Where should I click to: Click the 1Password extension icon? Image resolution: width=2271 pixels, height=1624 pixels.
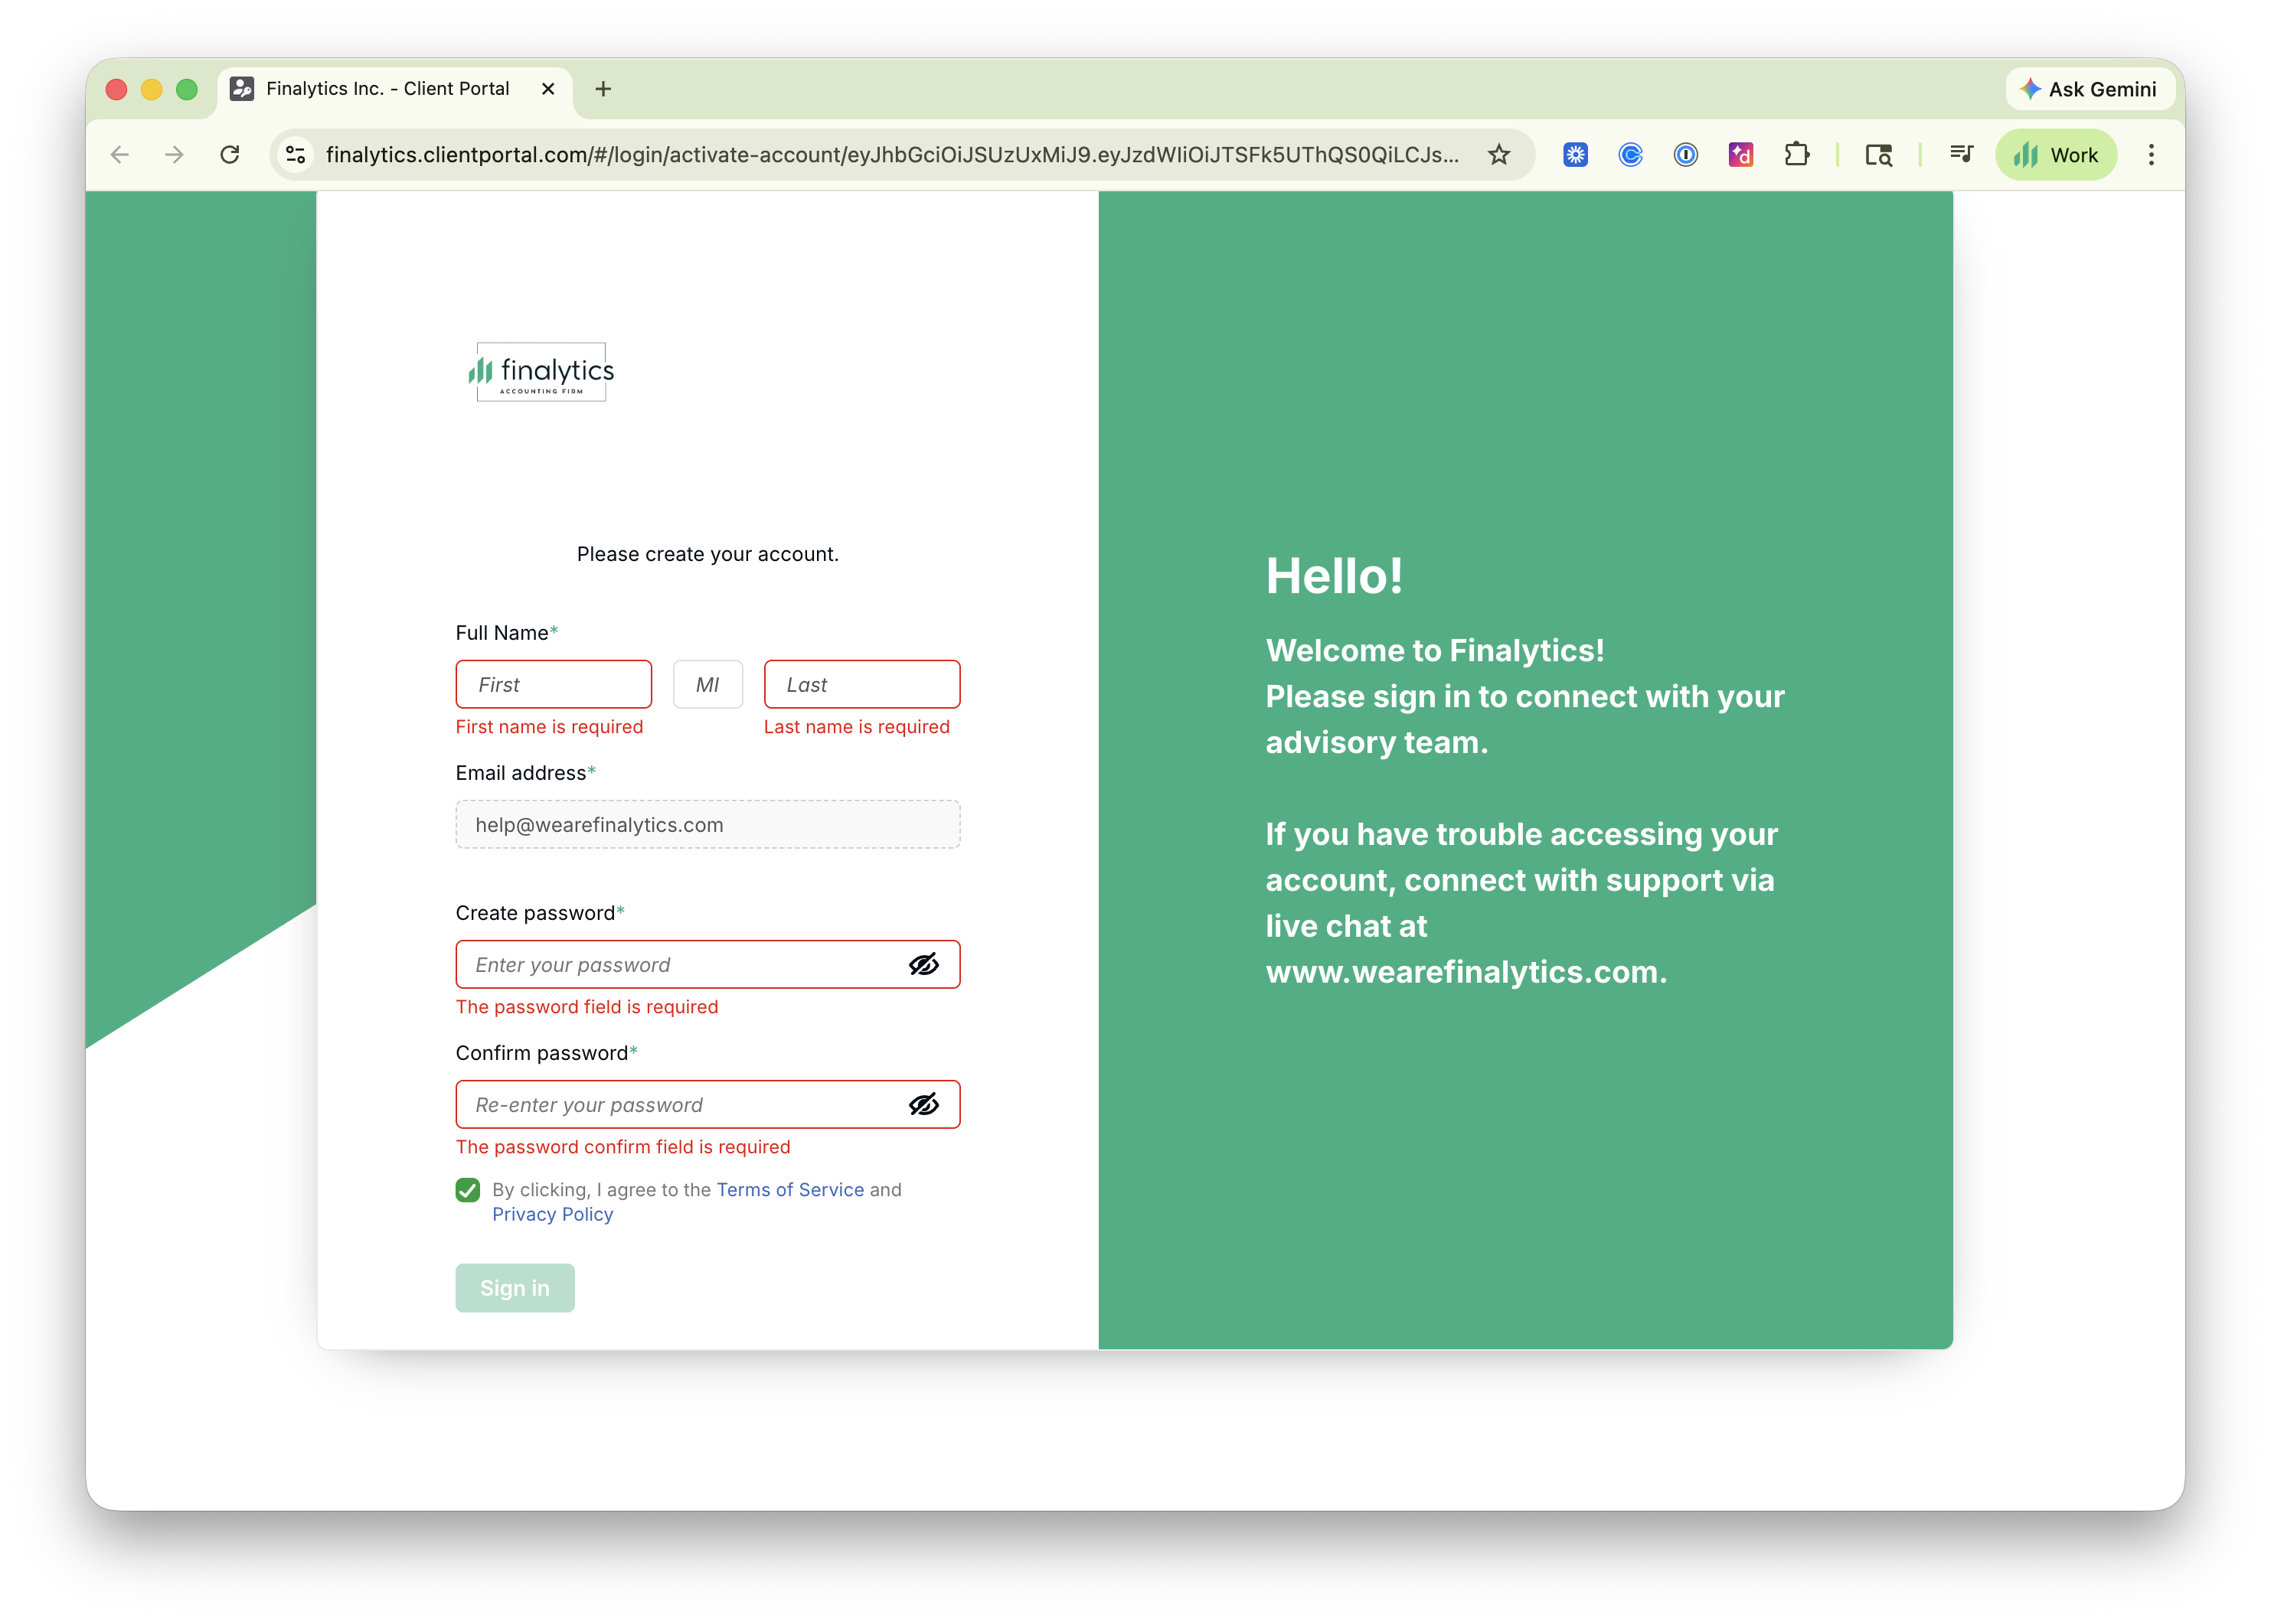pos(1686,155)
